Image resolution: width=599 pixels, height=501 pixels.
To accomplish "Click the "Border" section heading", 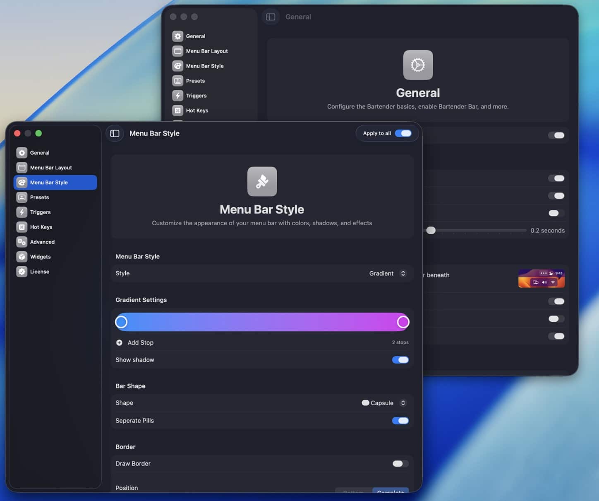I will click(125, 447).
